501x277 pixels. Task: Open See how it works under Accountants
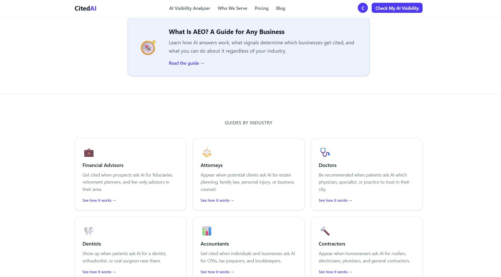(217, 272)
